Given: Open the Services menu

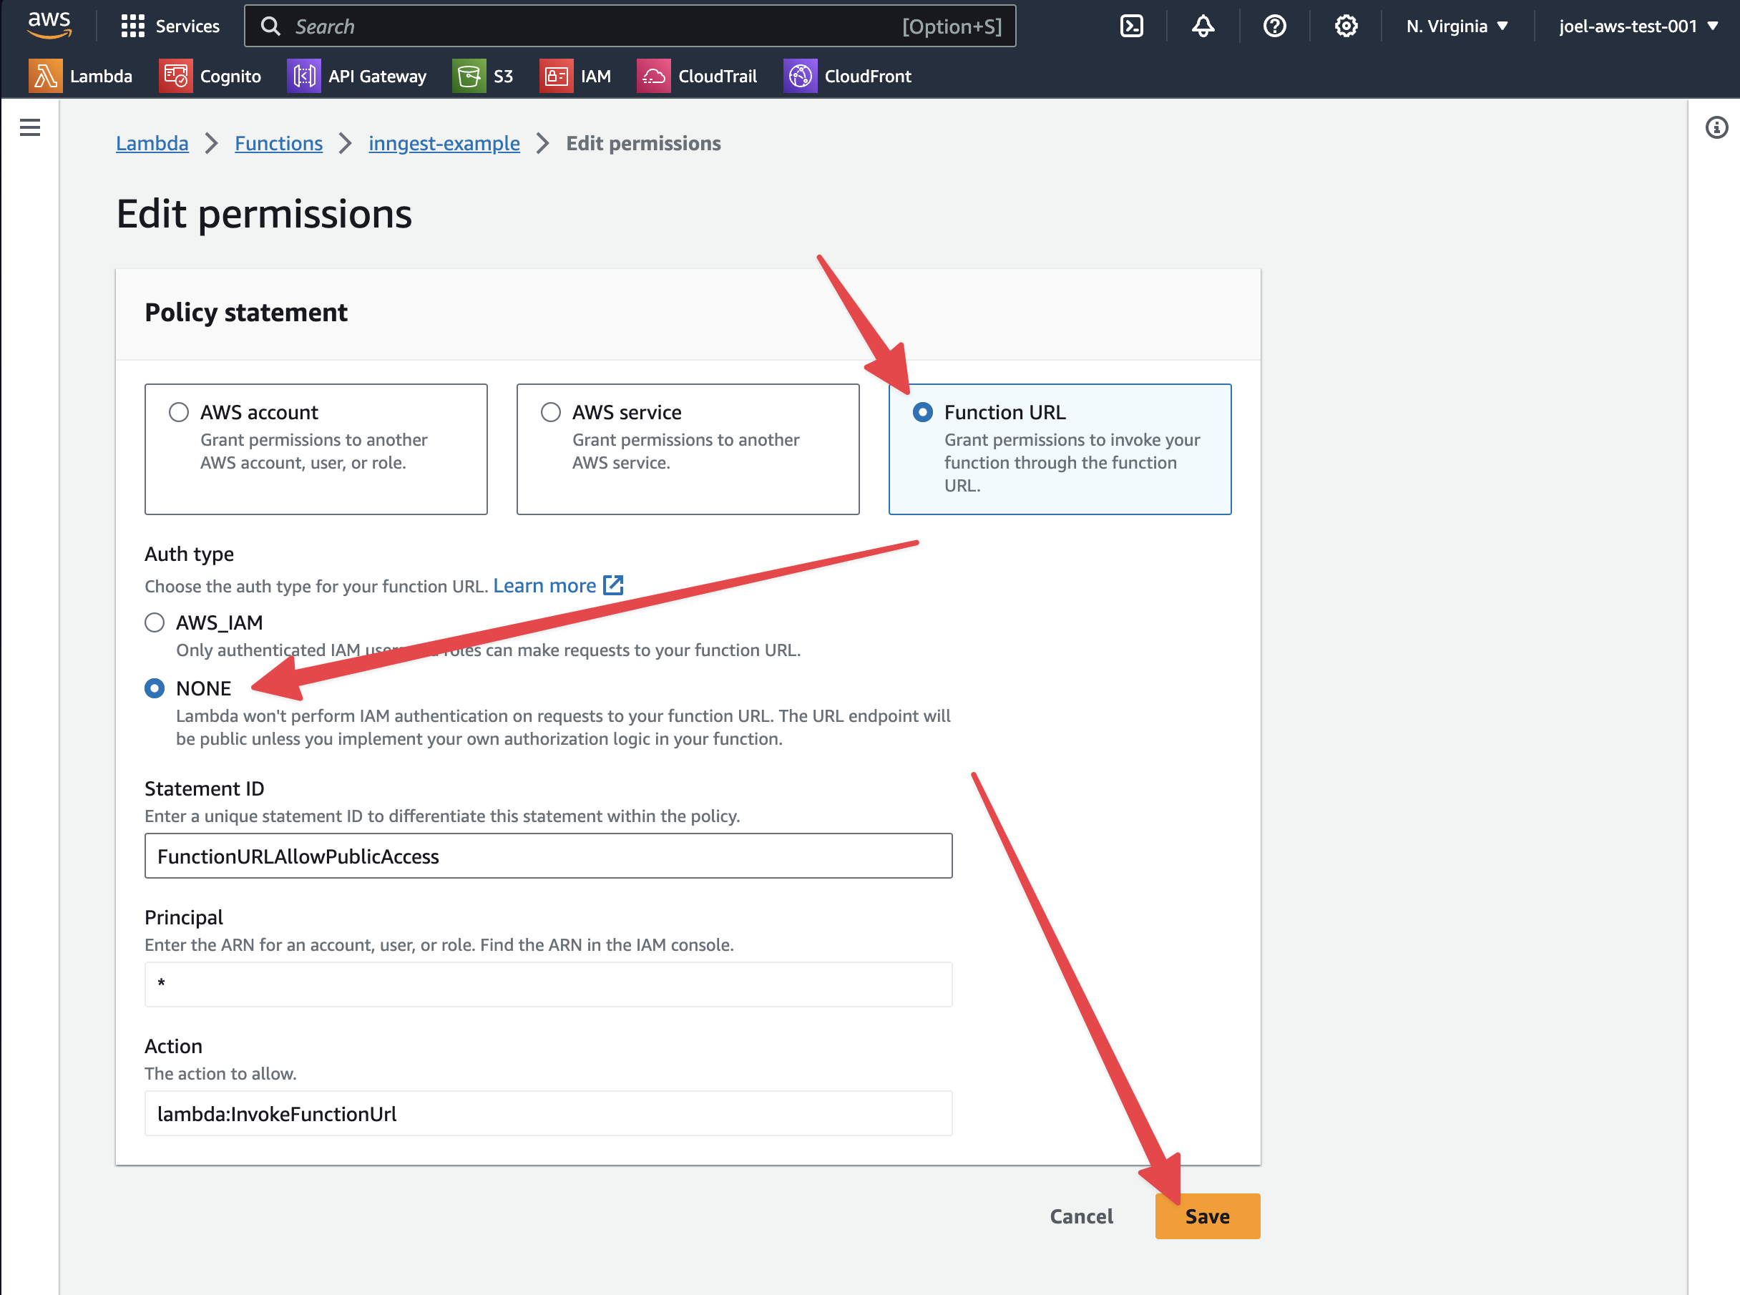Looking at the screenshot, I should [171, 26].
